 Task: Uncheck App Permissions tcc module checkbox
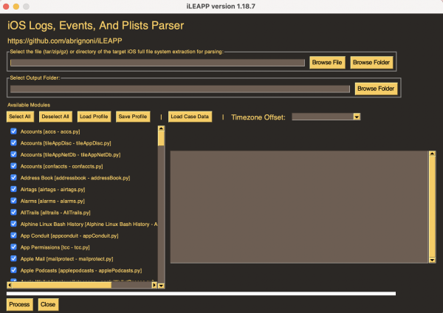pos(13,247)
